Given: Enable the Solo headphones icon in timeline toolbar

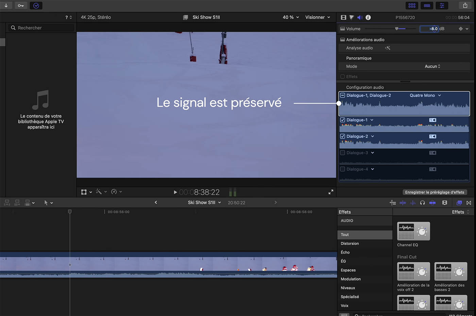Looking at the screenshot, I should [x=422, y=203].
